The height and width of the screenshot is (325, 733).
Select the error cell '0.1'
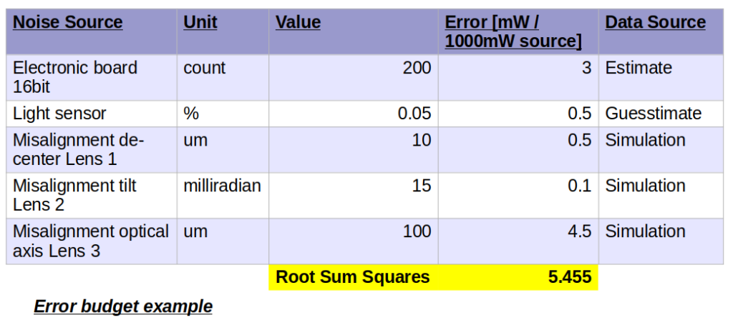518,196
